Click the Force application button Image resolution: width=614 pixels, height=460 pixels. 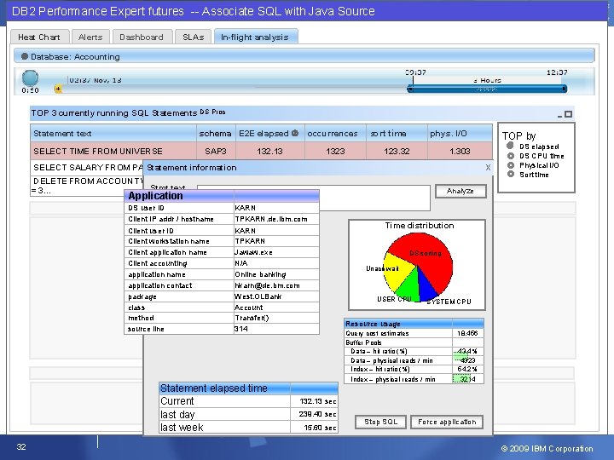click(446, 422)
